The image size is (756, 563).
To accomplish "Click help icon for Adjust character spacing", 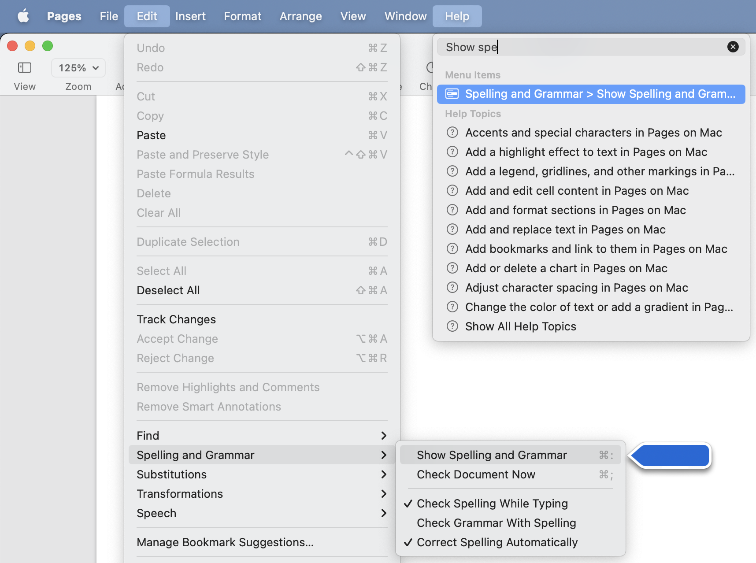I will (452, 287).
